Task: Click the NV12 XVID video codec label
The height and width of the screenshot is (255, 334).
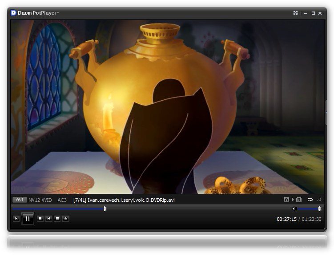Action: point(40,200)
